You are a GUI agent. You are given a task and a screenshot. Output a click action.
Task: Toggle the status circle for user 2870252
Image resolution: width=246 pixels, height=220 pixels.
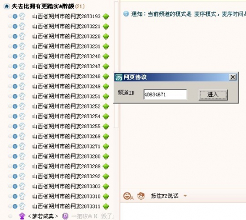(x=10, y=106)
